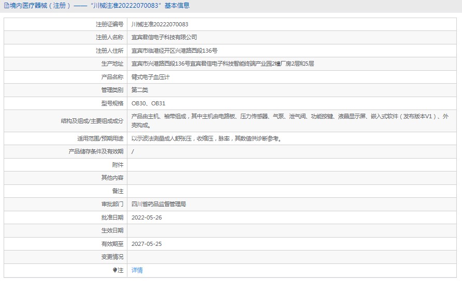Click the 型号规格 label
This screenshot has height=281, width=462.
click(112, 103)
